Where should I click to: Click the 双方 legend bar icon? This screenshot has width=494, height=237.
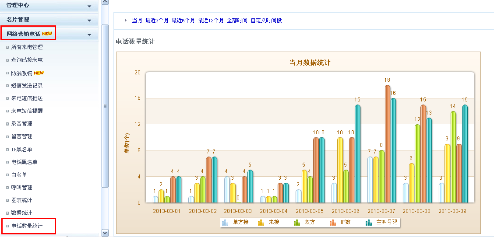click(x=297, y=223)
